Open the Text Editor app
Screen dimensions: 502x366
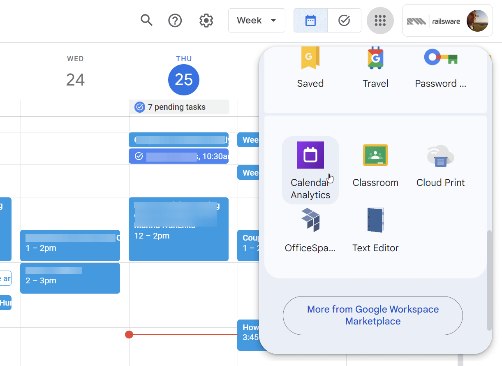pos(375,230)
